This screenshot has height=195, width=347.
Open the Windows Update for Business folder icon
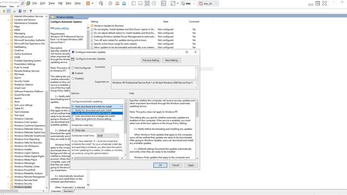click(x=92, y=25)
